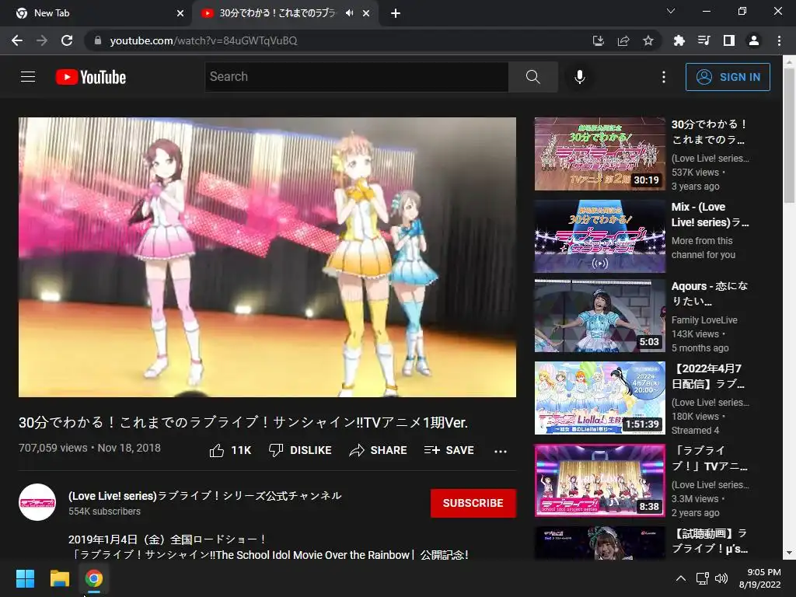This screenshot has height=597, width=796.
Task: Click the 554K subscribers text
Action: (105, 511)
